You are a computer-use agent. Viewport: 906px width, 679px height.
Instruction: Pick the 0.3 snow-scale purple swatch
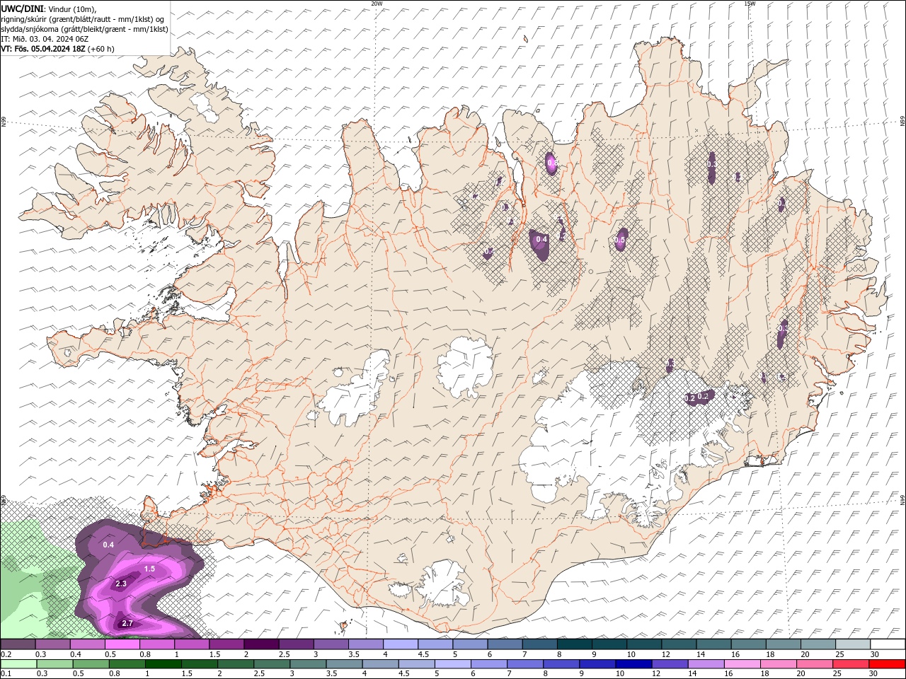click(52, 645)
